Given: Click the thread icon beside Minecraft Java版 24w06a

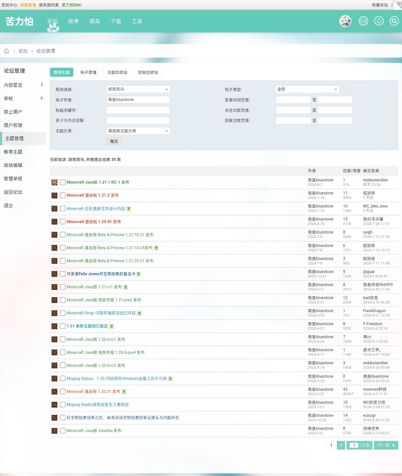Looking at the screenshot, I should coord(54,431).
